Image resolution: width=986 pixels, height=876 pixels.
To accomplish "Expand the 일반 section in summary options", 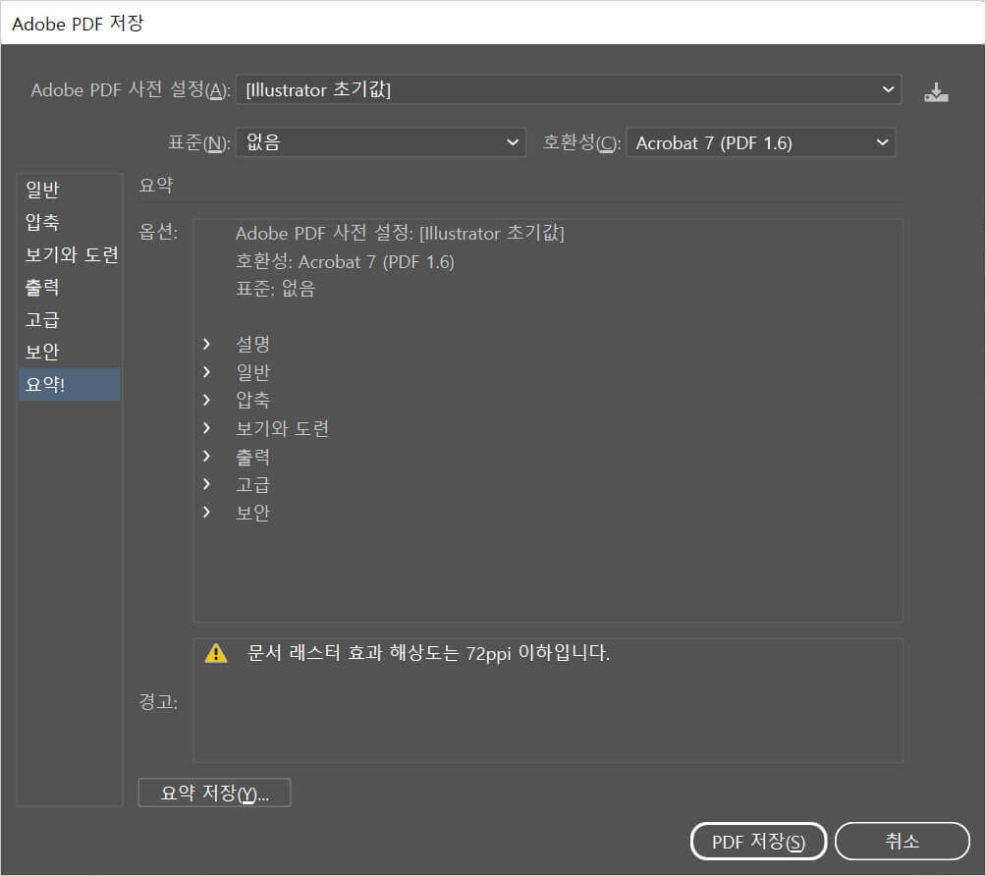I will pyautogui.click(x=206, y=371).
